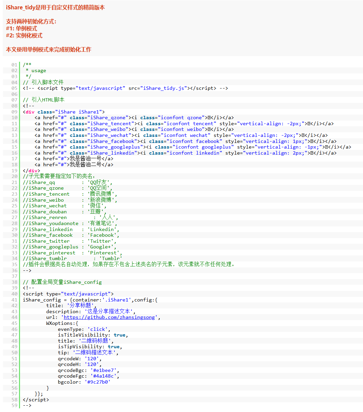Click the '//iShare_renren' comment line
The width and height of the screenshot is (363, 412).
[x=70, y=217]
